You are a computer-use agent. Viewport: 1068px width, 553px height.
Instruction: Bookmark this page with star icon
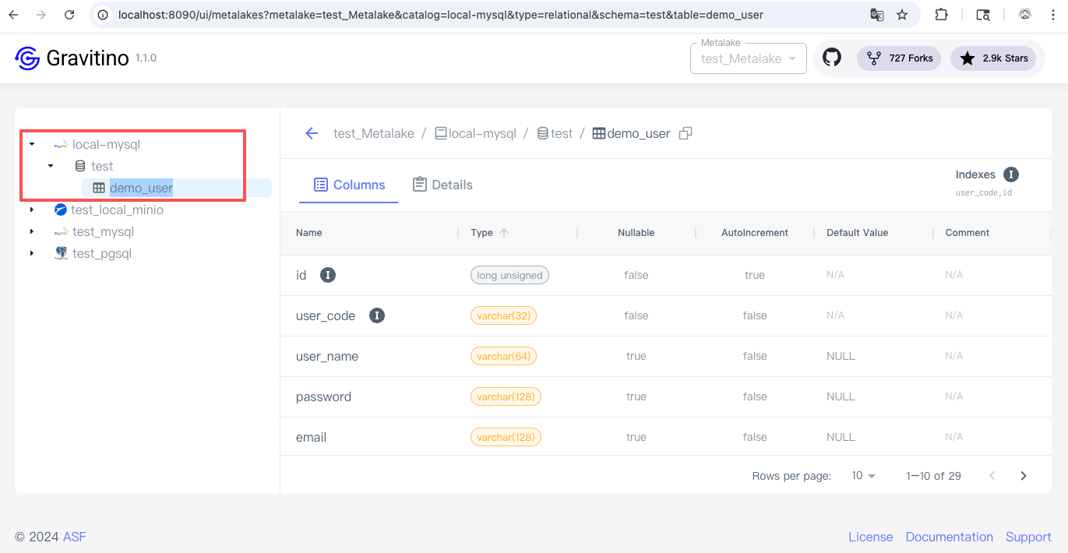click(902, 15)
